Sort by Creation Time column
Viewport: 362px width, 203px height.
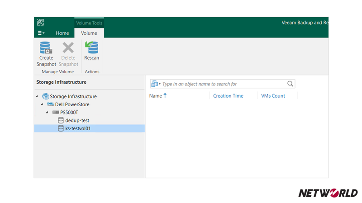click(228, 96)
